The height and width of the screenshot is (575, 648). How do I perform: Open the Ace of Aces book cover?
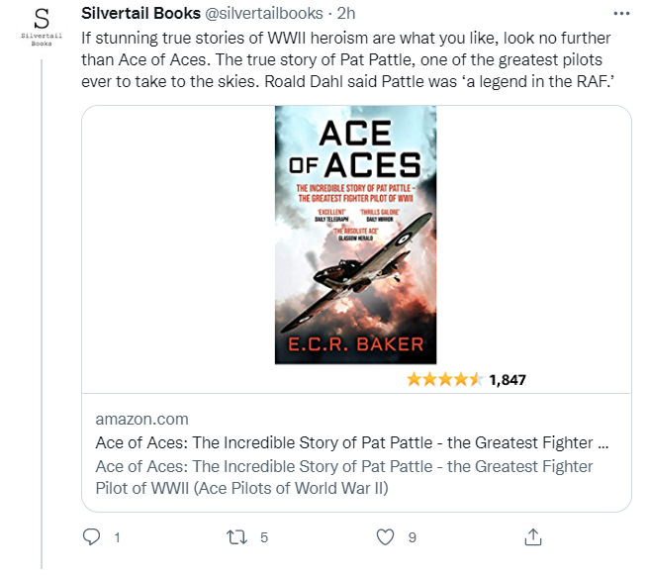point(355,235)
